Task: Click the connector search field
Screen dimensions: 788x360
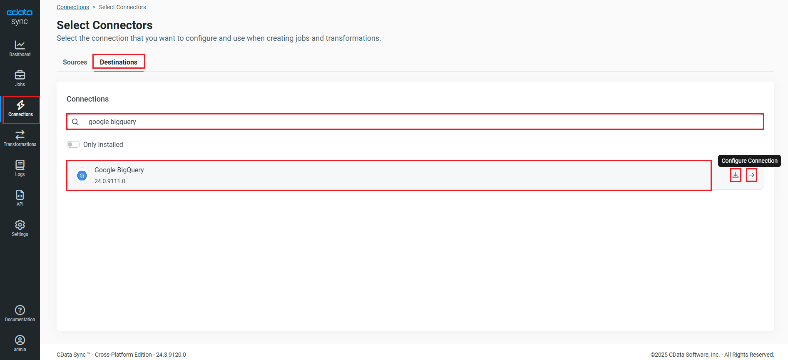Action: 416,122
